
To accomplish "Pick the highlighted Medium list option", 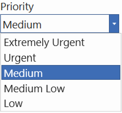I will click(x=61, y=72).
